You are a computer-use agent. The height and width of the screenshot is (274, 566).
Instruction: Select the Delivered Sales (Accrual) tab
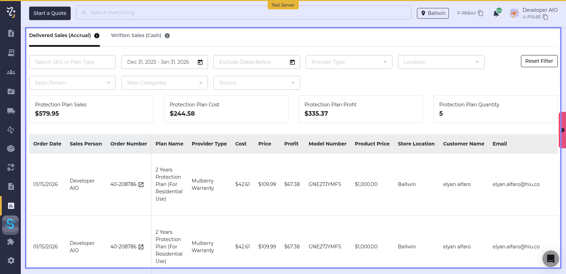coord(60,35)
